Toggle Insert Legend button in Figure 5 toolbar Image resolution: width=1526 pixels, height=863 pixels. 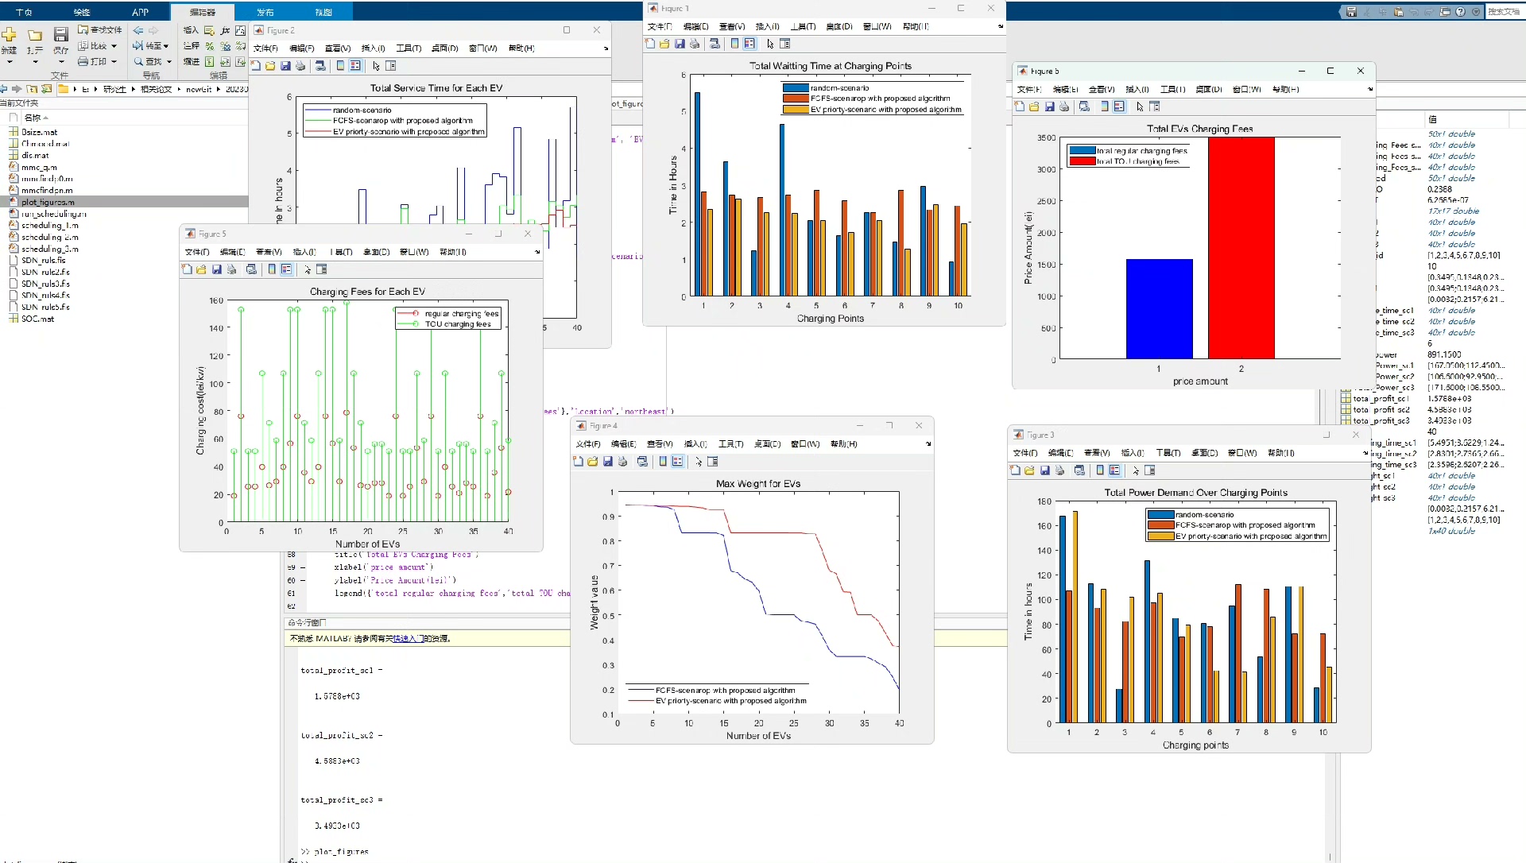pyautogui.click(x=286, y=269)
